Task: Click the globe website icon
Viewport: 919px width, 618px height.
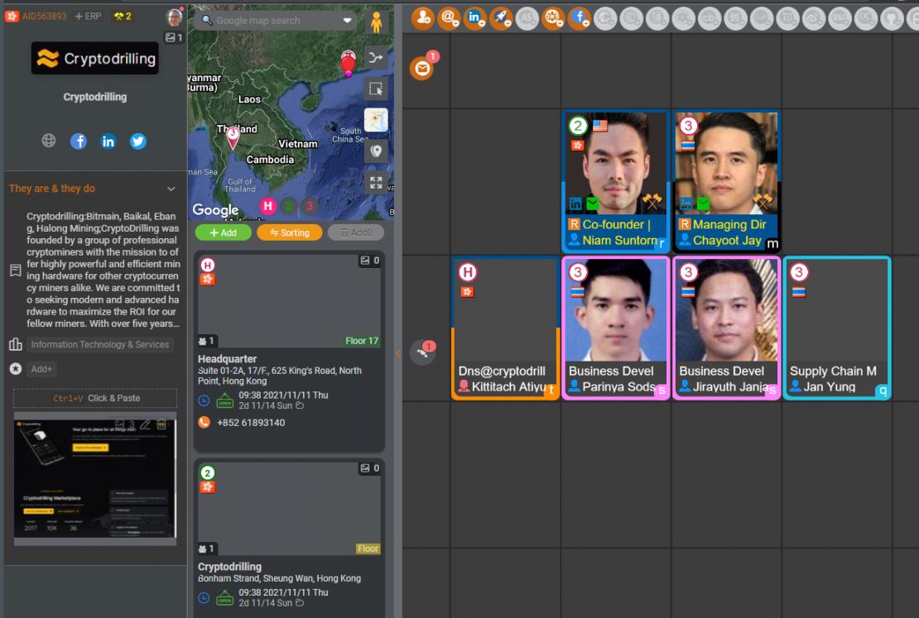Action: click(x=49, y=141)
